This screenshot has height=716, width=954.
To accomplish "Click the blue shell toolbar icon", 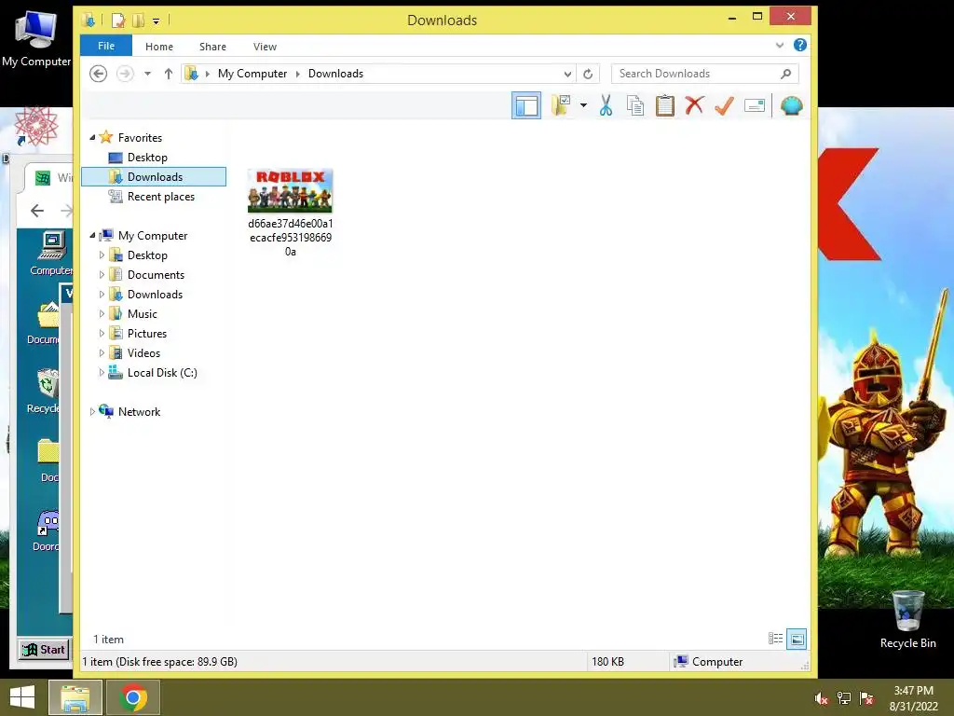I will (x=792, y=106).
